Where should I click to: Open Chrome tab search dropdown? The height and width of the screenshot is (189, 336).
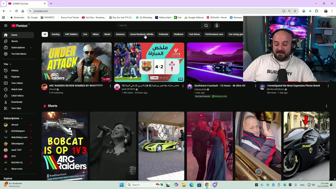pos(3,3)
